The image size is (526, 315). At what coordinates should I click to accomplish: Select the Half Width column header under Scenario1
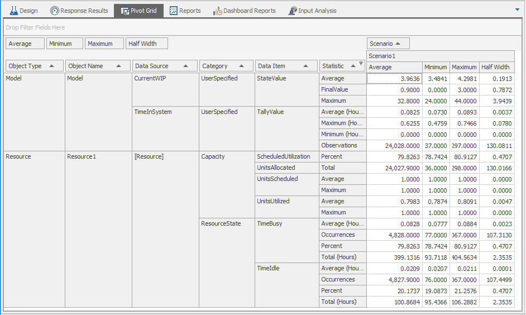tap(497, 67)
